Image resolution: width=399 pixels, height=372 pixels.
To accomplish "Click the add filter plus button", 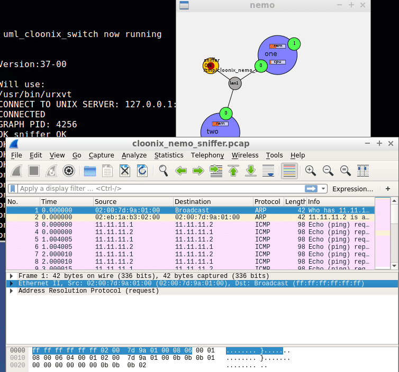I will pyautogui.click(x=388, y=189).
